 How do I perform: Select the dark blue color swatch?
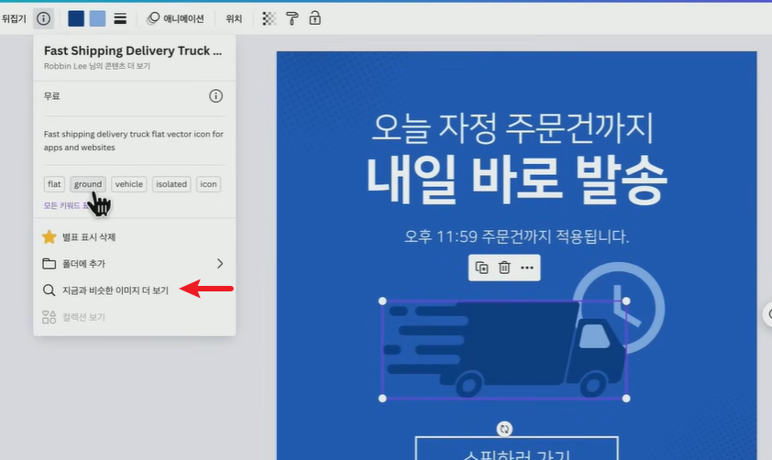[76, 18]
